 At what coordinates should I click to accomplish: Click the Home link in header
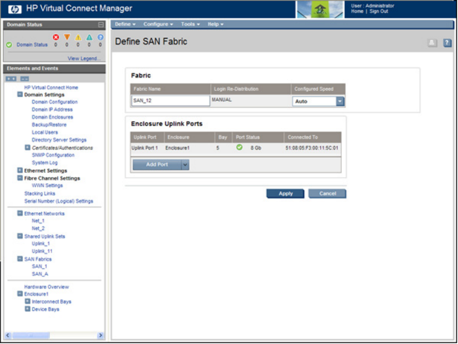point(357,11)
